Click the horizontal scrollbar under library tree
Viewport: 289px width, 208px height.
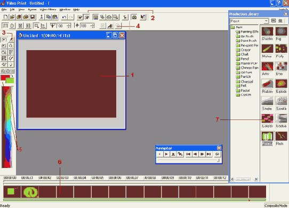click(x=244, y=179)
